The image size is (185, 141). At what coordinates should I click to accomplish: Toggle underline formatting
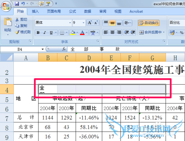point(51,33)
